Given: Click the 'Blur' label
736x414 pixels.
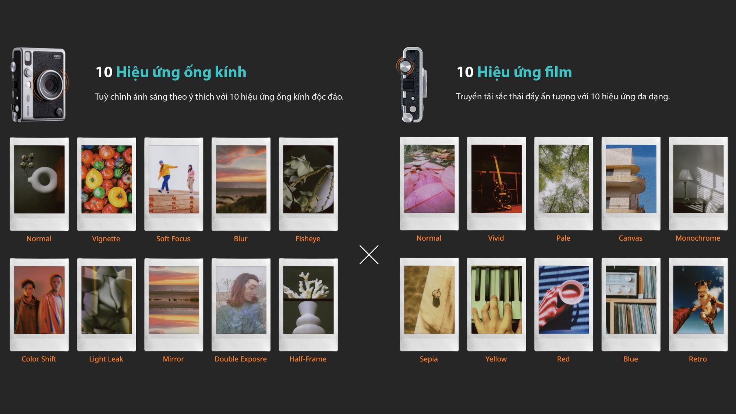Looking at the screenshot, I should (x=241, y=238).
